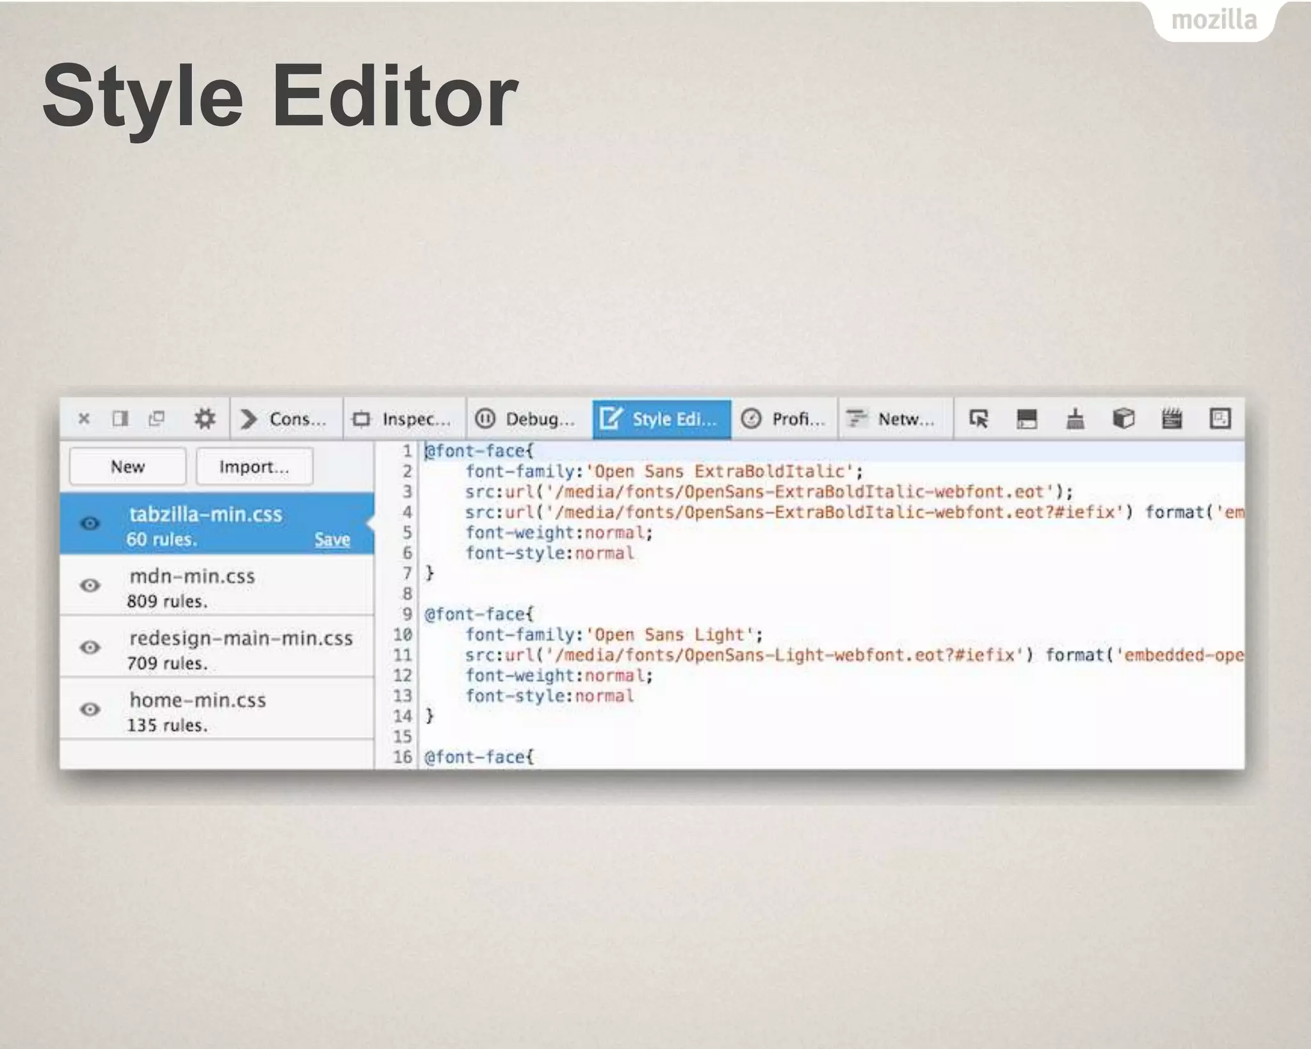Switch to the Debugger tab

[529, 419]
